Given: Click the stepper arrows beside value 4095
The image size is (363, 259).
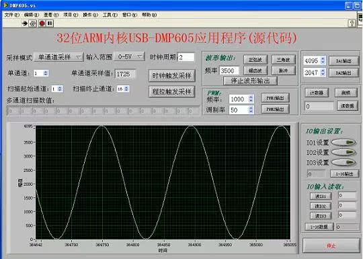Looking at the screenshot, I should (x=323, y=60).
